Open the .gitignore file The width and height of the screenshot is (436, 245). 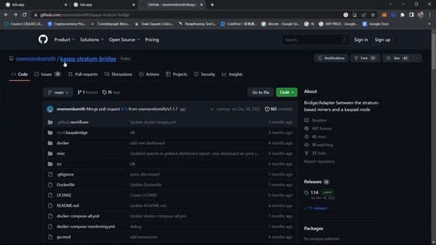coord(65,174)
